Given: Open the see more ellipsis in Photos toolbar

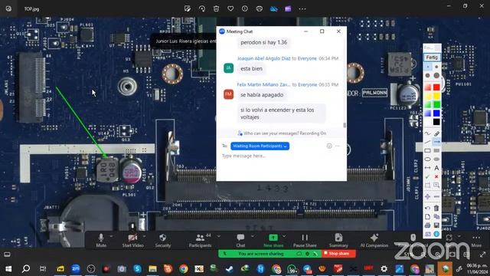Looking at the screenshot, I should pyautogui.click(x=302, y=8).
